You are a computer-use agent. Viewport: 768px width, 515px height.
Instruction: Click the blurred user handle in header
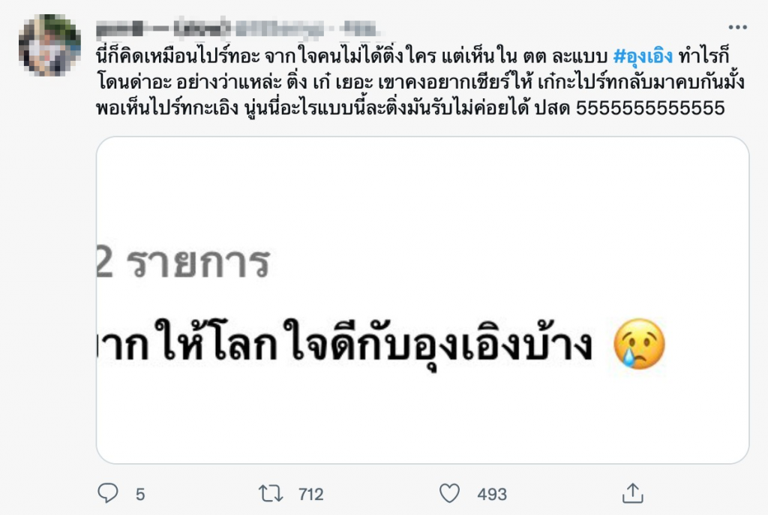(280, 29)
